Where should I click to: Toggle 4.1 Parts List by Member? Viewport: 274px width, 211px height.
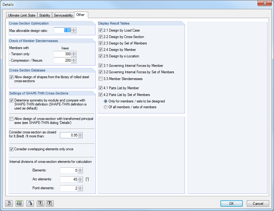coord(100,88)
